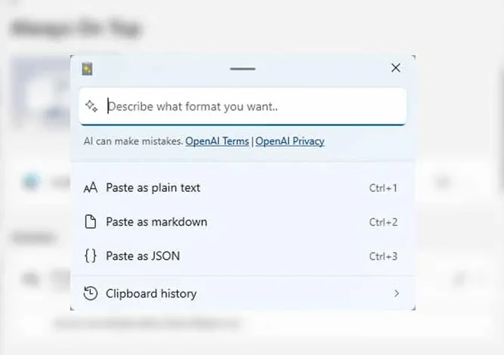
Task: Click the Ctrl+3 shortcut label
Action: 383,256
